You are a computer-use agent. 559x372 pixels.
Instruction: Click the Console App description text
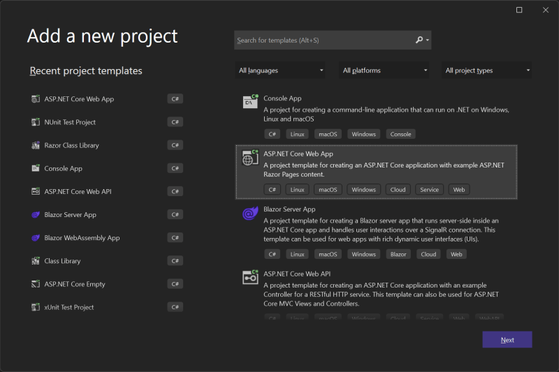point(386,114)
